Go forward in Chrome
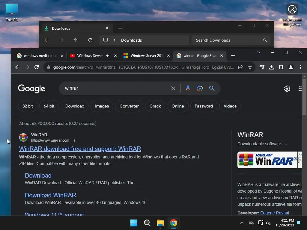Viewport: 307px width, 230px height. click(x=27, y=67)
